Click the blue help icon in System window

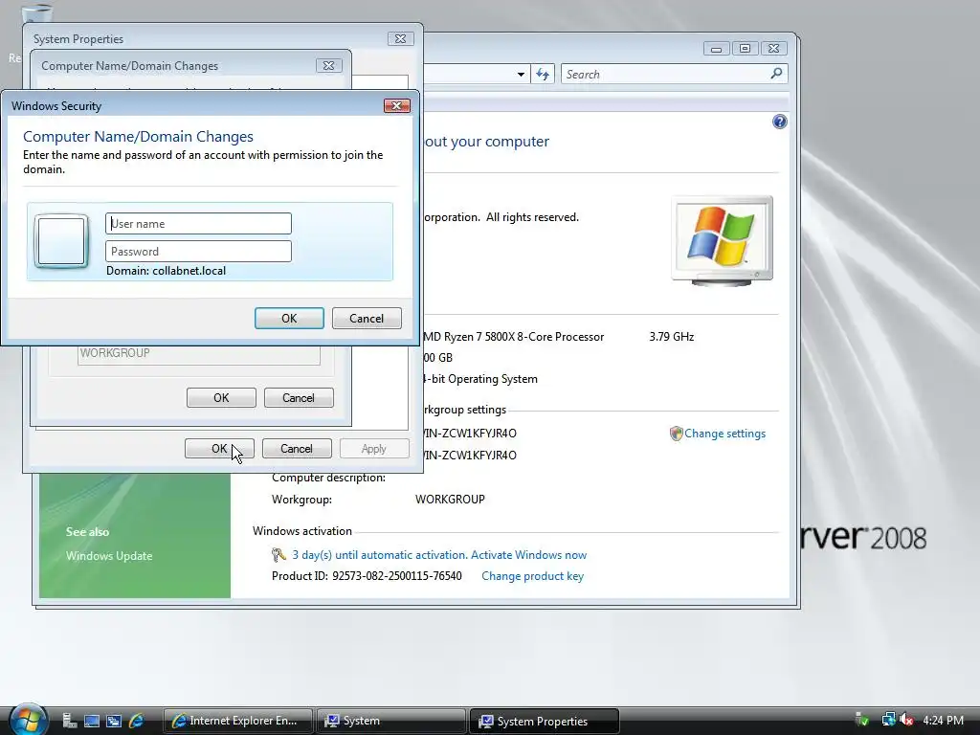pos(779,122)
